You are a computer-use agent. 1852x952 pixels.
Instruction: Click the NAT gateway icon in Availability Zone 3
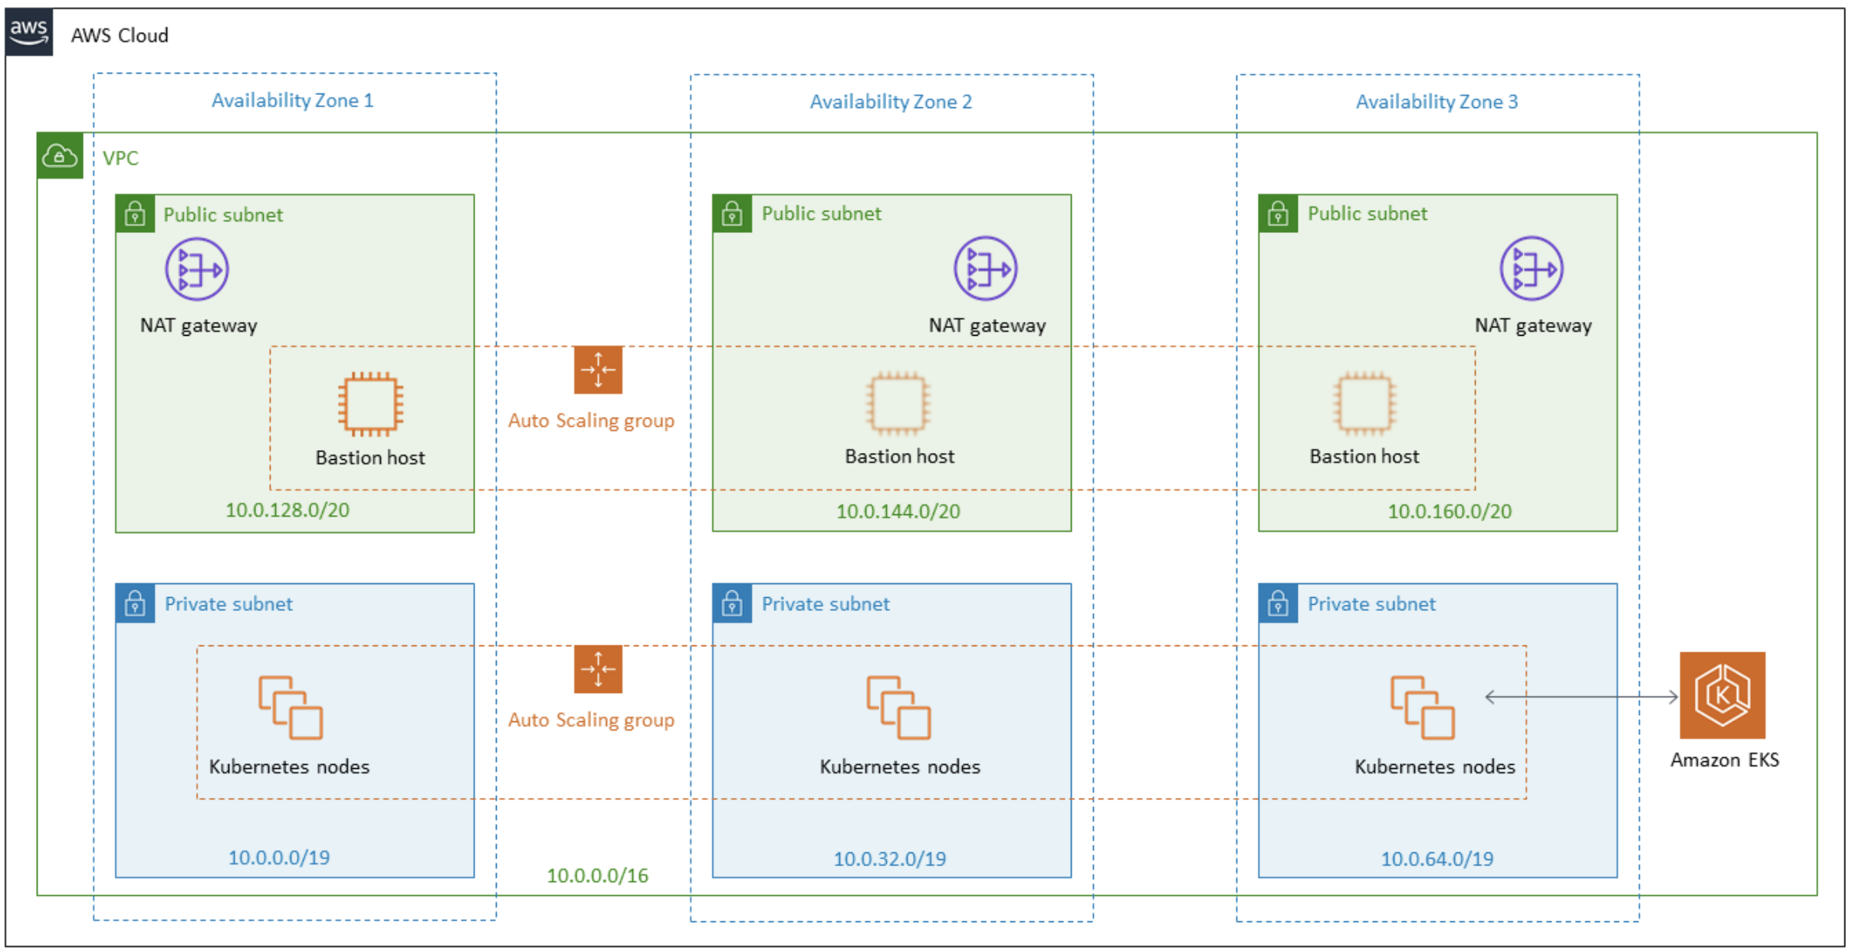coord(1531,270)
